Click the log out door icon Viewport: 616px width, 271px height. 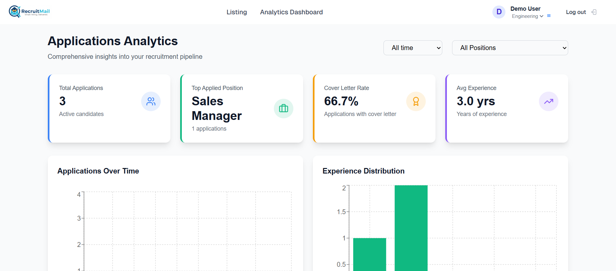click(x=594, y=12)
